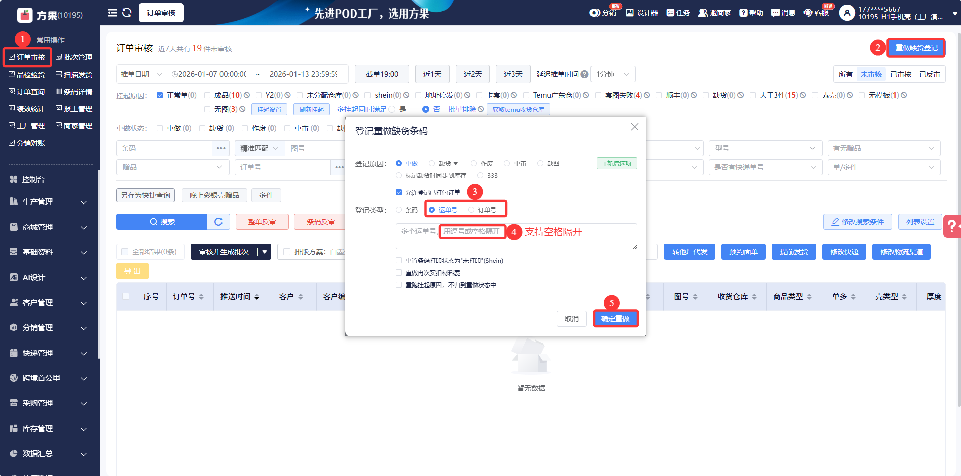Tick the 成品(10) filter checkbox
The width and height of the screenshot is (961, 476).
coord(207,95)
